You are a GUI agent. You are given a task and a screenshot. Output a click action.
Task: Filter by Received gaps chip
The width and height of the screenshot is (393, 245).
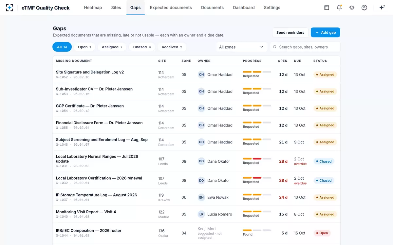coord(172,47)
